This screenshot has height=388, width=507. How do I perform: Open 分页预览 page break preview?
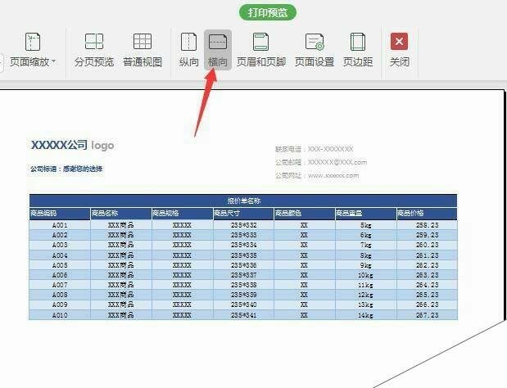pos(94,50)
